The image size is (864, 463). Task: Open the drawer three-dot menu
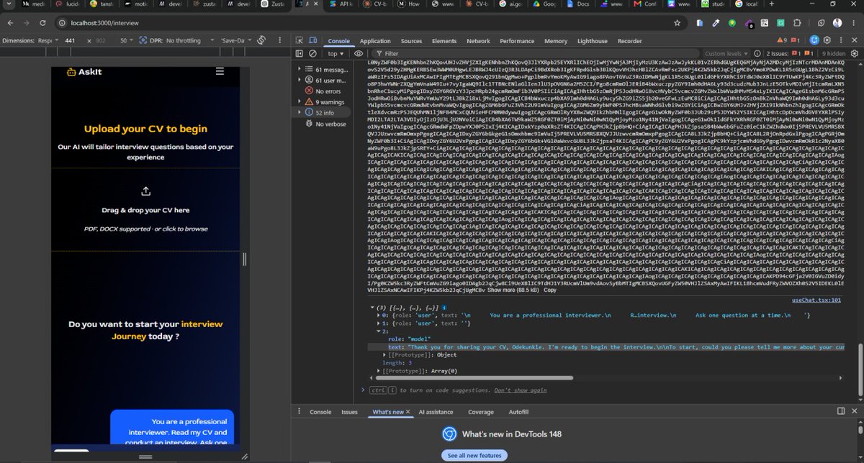tap(300, 412)
